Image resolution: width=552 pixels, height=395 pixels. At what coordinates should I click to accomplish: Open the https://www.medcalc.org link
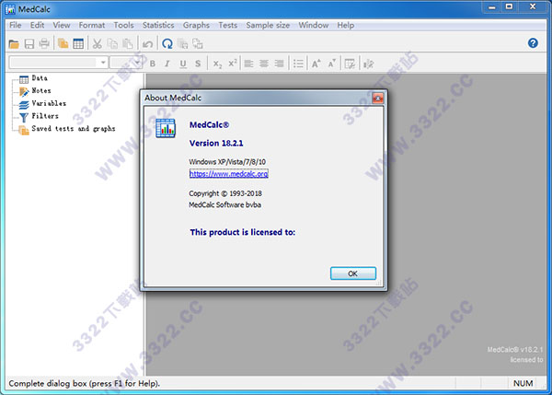point(228,174)
